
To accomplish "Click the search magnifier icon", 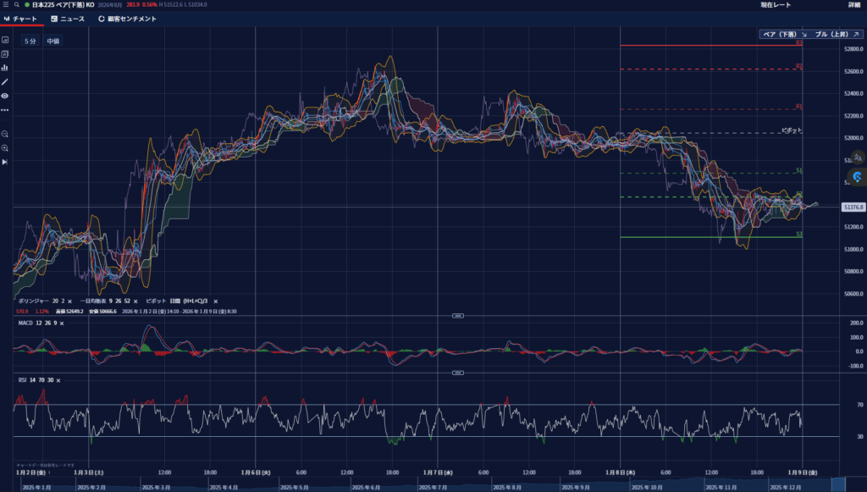I will click(x=16, y=5).
